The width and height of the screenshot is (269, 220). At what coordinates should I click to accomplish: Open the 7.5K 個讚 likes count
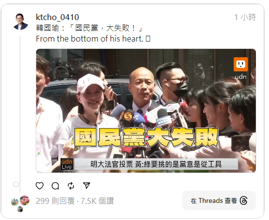click(x=97, y=201)
